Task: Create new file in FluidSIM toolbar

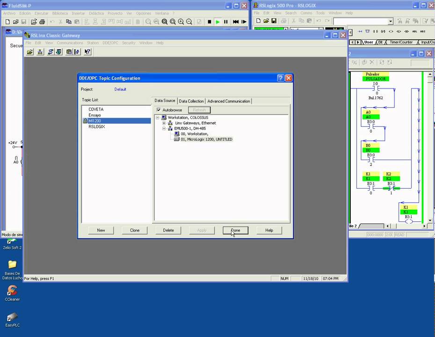Action: (7, 22)
